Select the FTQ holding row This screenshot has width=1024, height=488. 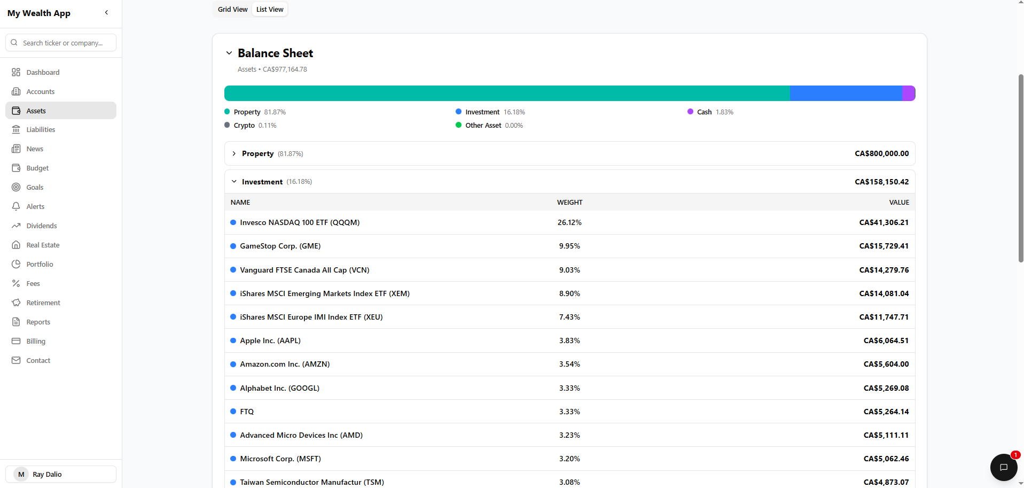click(x=570, y=412)
